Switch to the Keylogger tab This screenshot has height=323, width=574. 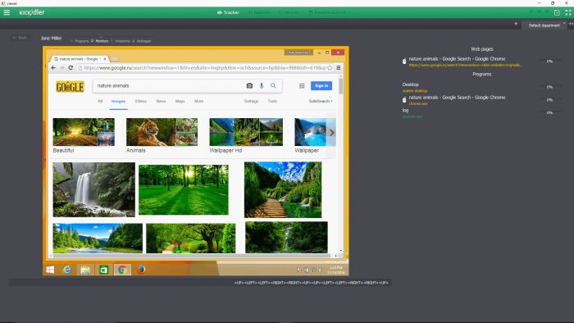click(141, 41)
